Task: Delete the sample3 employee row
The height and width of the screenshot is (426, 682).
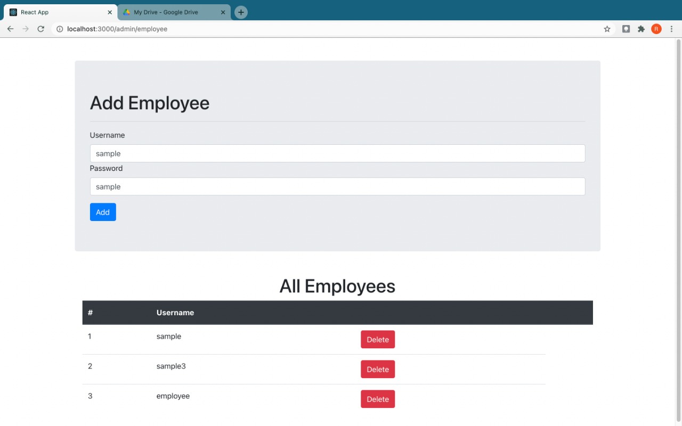Action: click(x=377, y=370)
